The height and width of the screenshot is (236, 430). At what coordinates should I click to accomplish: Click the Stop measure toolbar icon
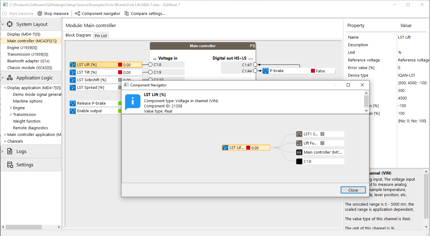[40, 13]
